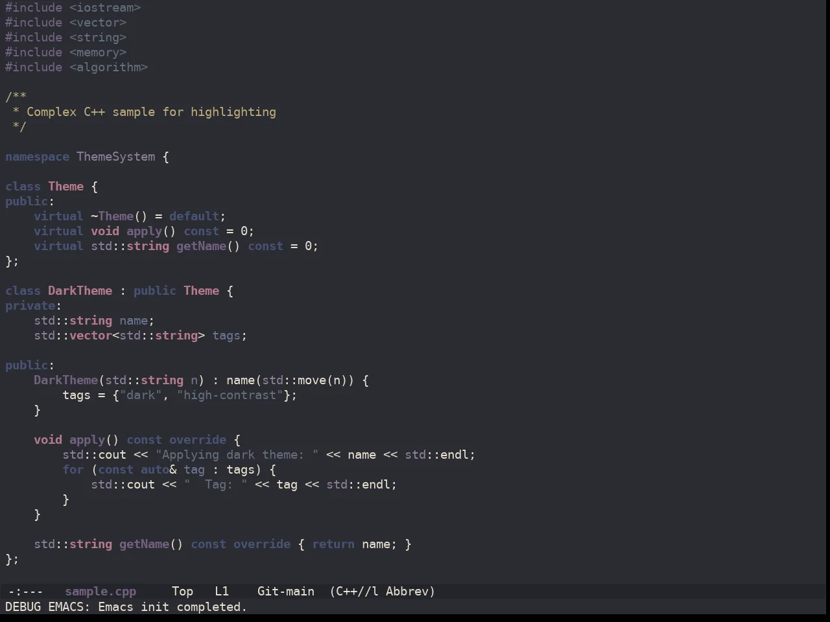Click getName in the virtual std::string declaration

click(x=202, y=246)
